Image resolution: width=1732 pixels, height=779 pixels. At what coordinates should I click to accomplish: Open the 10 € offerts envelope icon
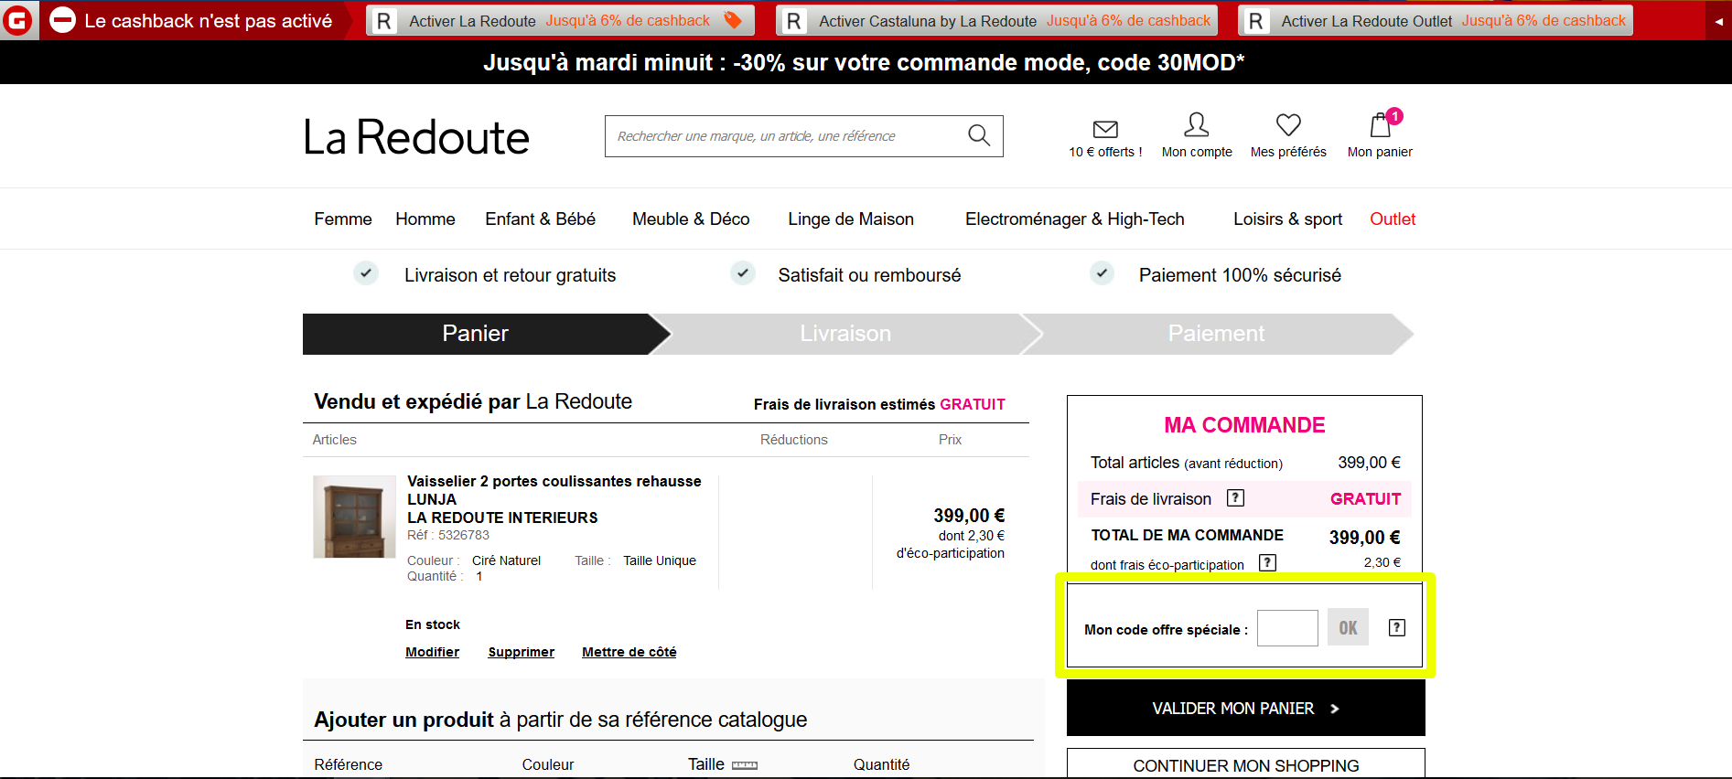coord(1105,129)
